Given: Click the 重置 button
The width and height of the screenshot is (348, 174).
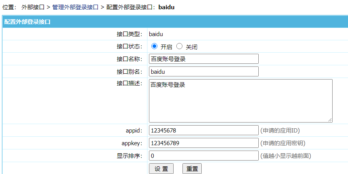Looking at the screenshot, I should 192,169.
